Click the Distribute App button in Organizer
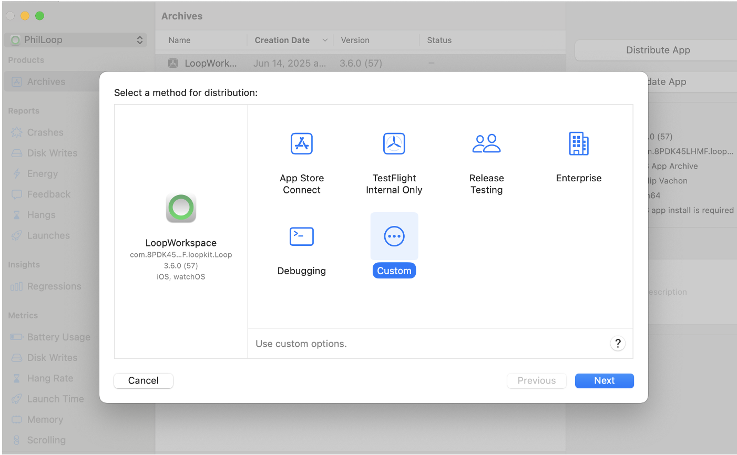 point(658,50)
